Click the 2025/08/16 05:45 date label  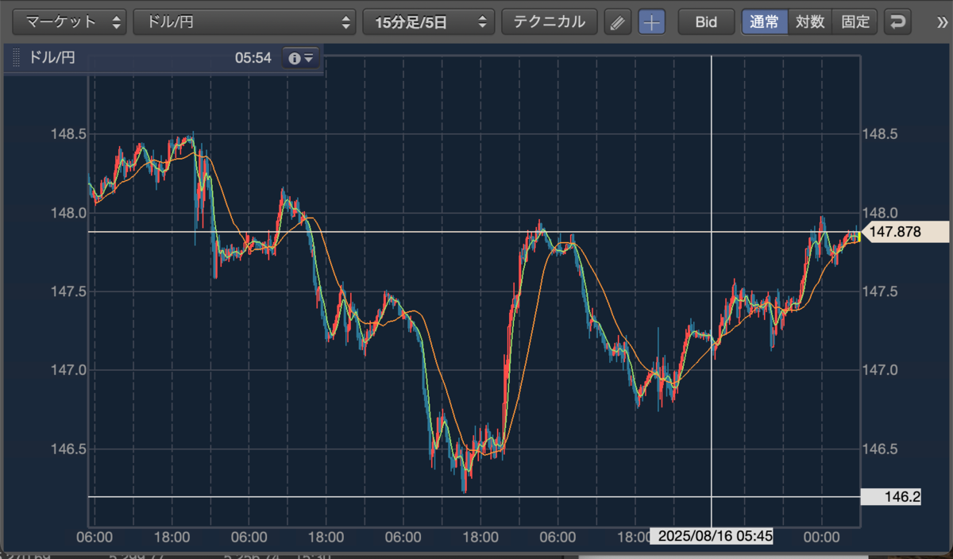(711, 537)
